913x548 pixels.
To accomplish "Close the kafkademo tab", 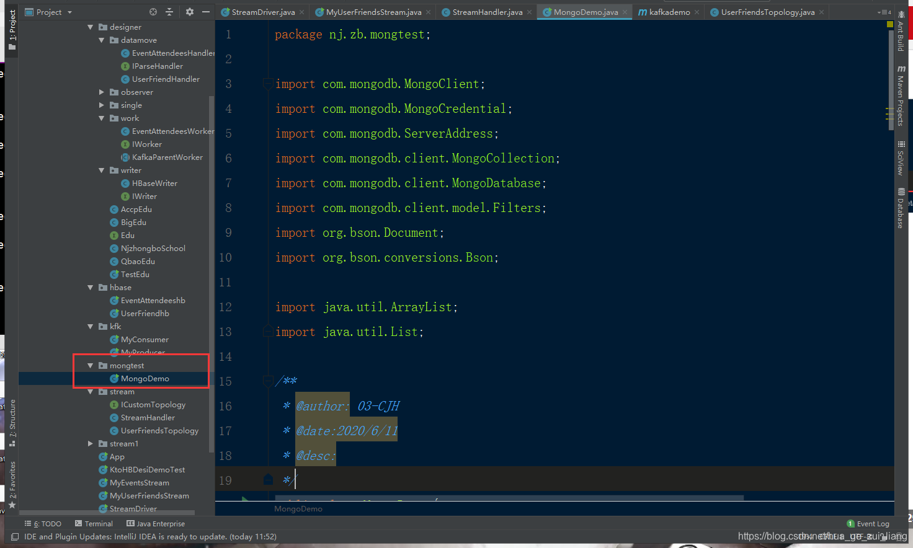I will [x=697, y=12].
